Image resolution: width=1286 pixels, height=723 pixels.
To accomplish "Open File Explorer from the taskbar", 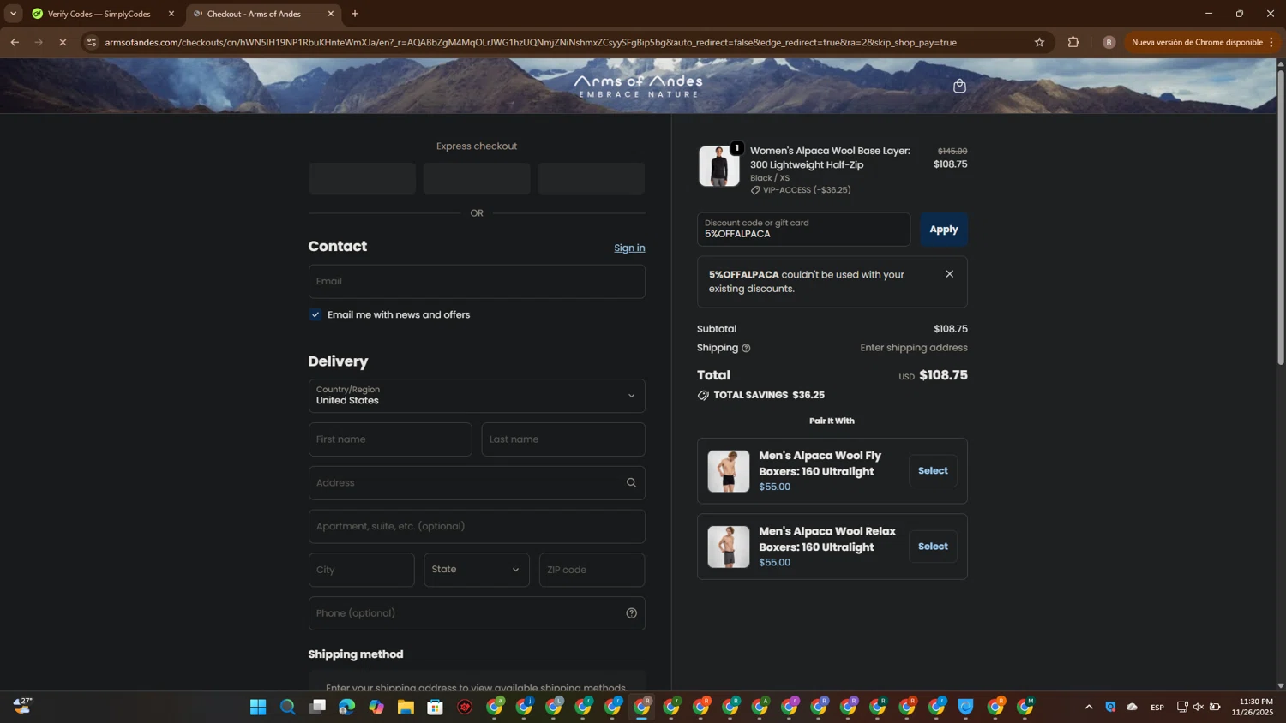I will [x=406, y=707].
